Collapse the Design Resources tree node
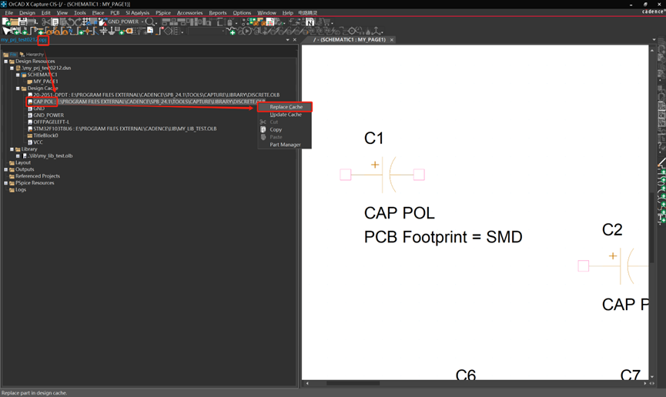 [x=6, y=61]
